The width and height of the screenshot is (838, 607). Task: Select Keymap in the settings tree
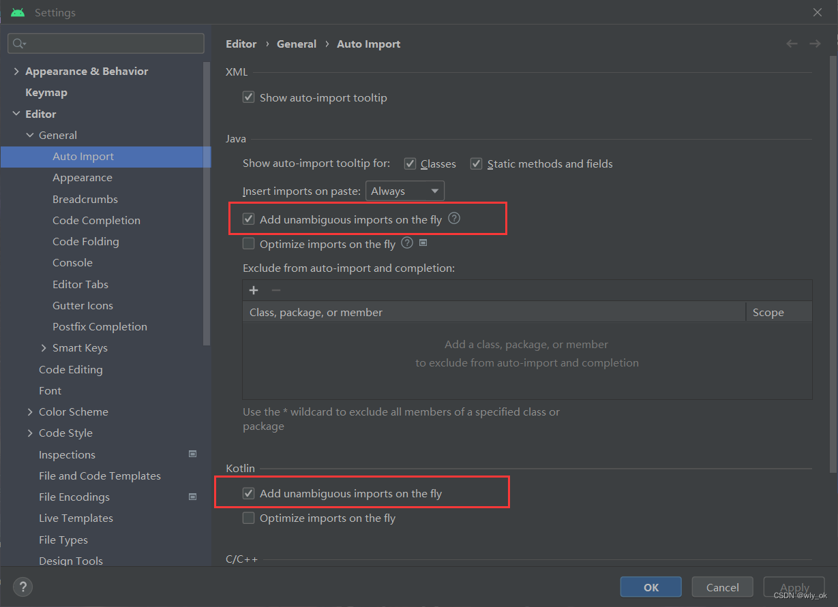pos(46,92)
